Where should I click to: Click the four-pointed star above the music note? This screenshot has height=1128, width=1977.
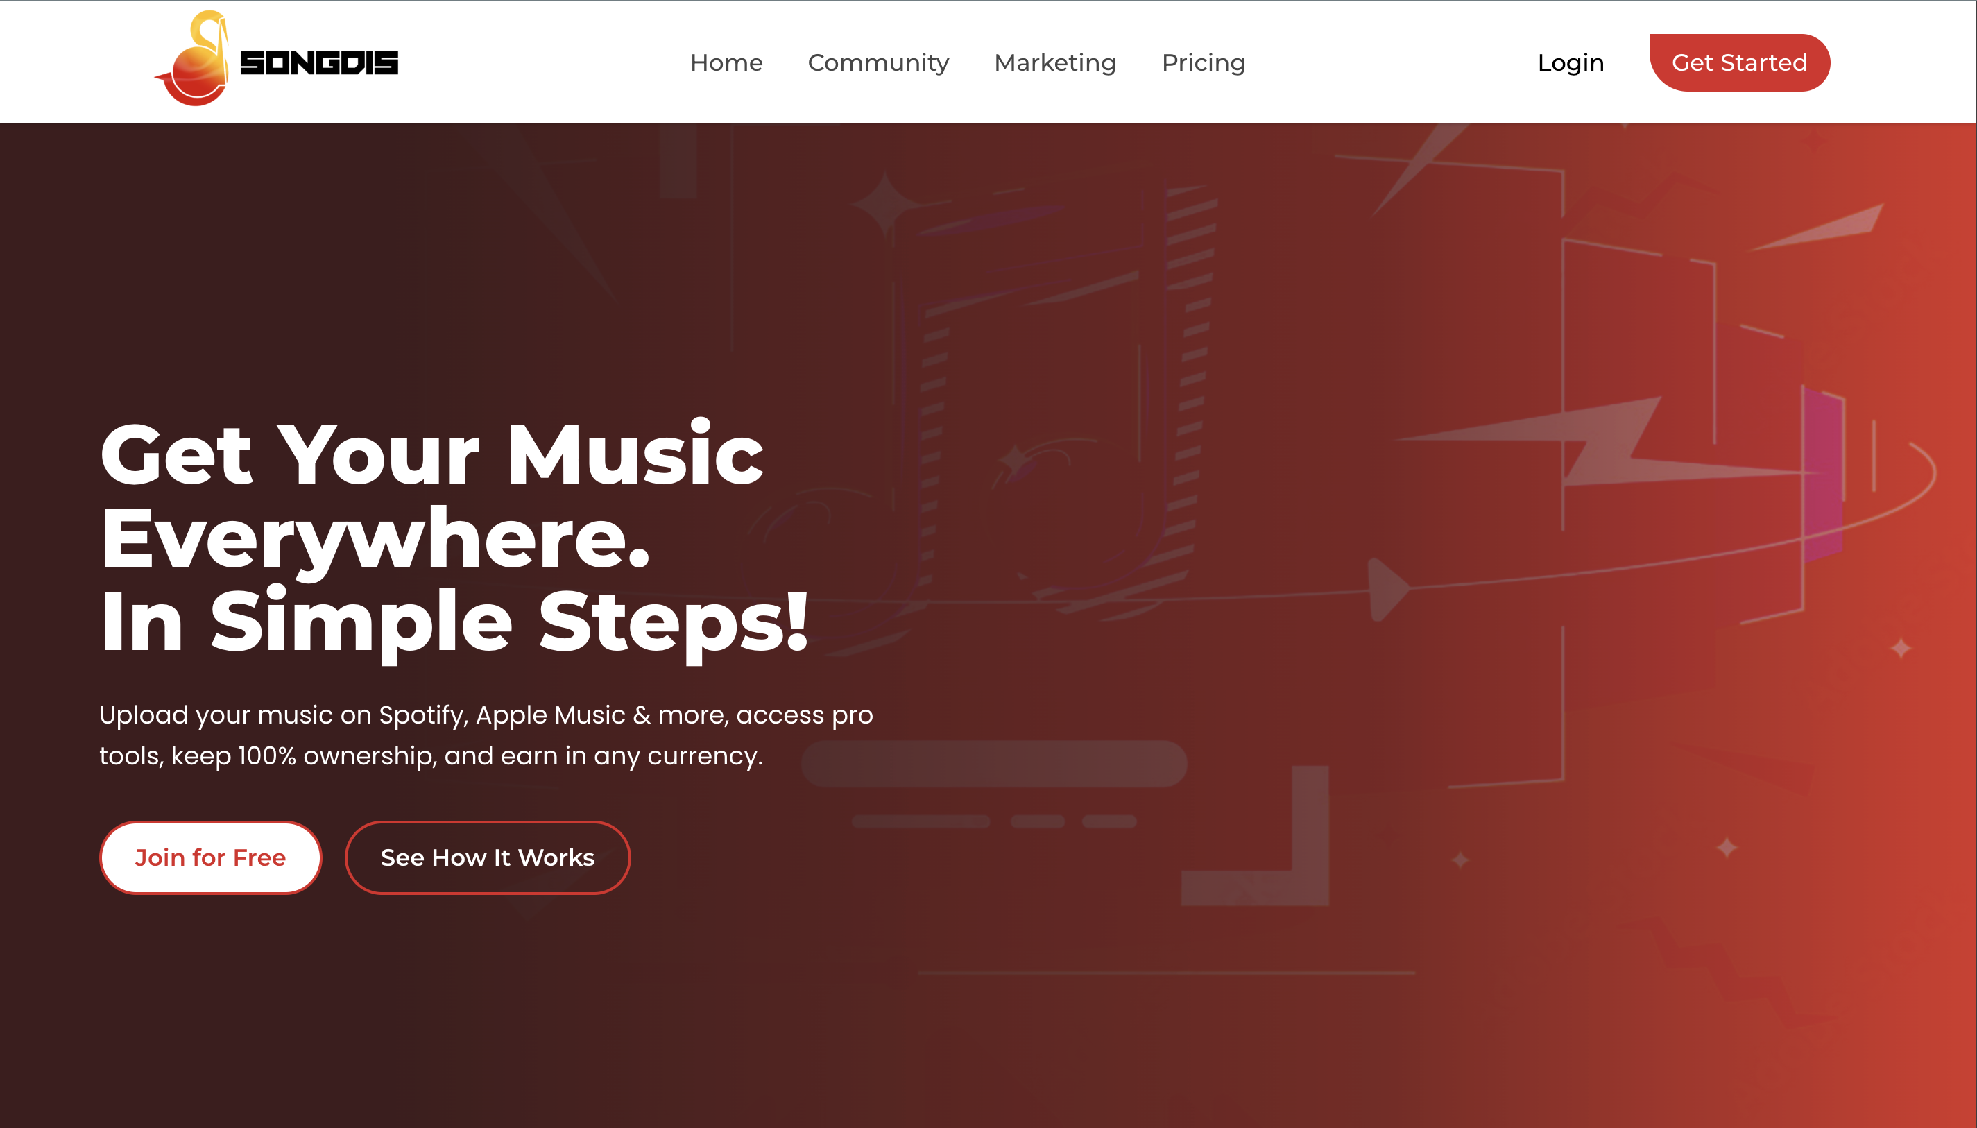point(885,205)
